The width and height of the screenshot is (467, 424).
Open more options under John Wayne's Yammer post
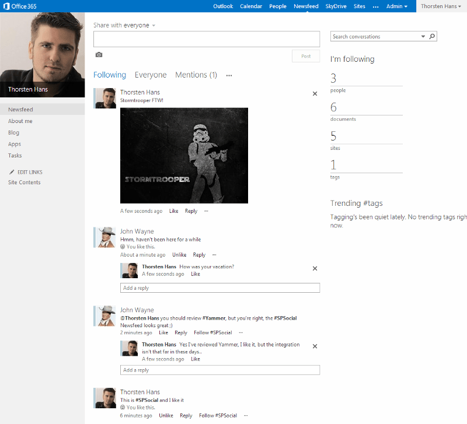click(240, 332)
